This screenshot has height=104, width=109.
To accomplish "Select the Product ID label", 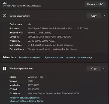I will tap(15, 41).
